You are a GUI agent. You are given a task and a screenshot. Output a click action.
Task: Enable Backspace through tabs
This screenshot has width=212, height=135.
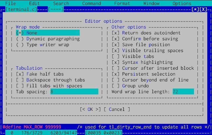coord(50,80)
